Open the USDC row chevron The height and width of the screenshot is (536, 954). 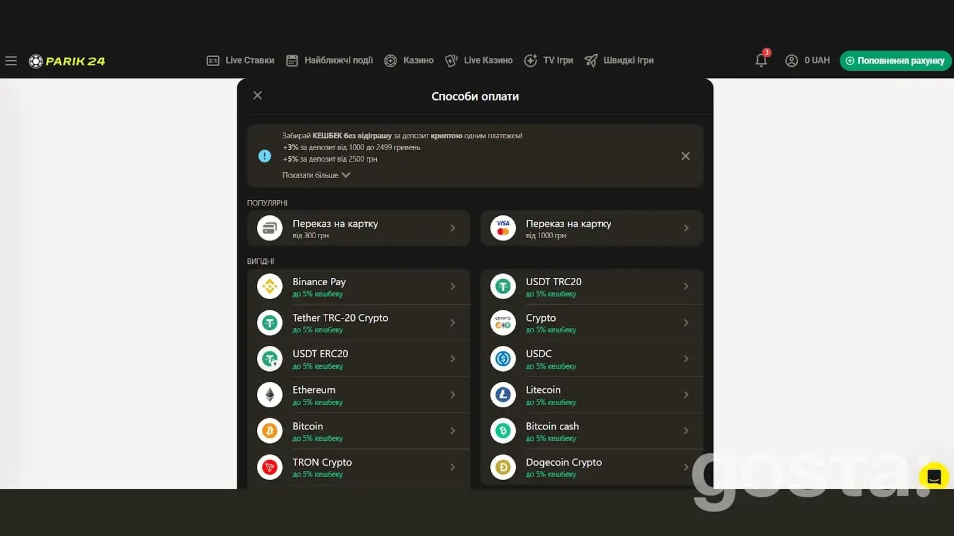coord(686,359)
